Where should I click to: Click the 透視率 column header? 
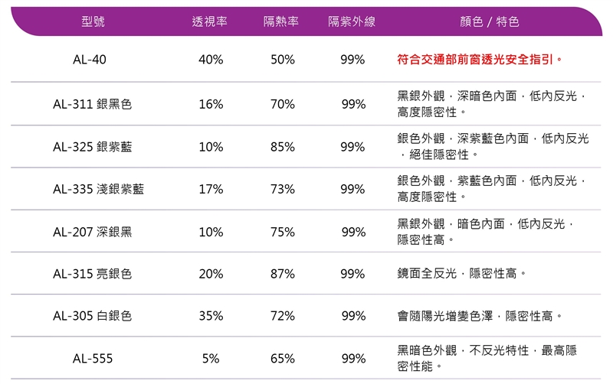coord(209,22)
